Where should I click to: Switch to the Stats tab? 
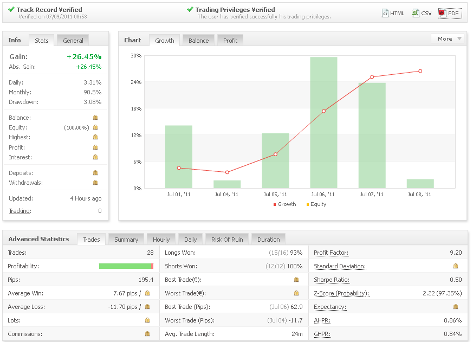41,41
